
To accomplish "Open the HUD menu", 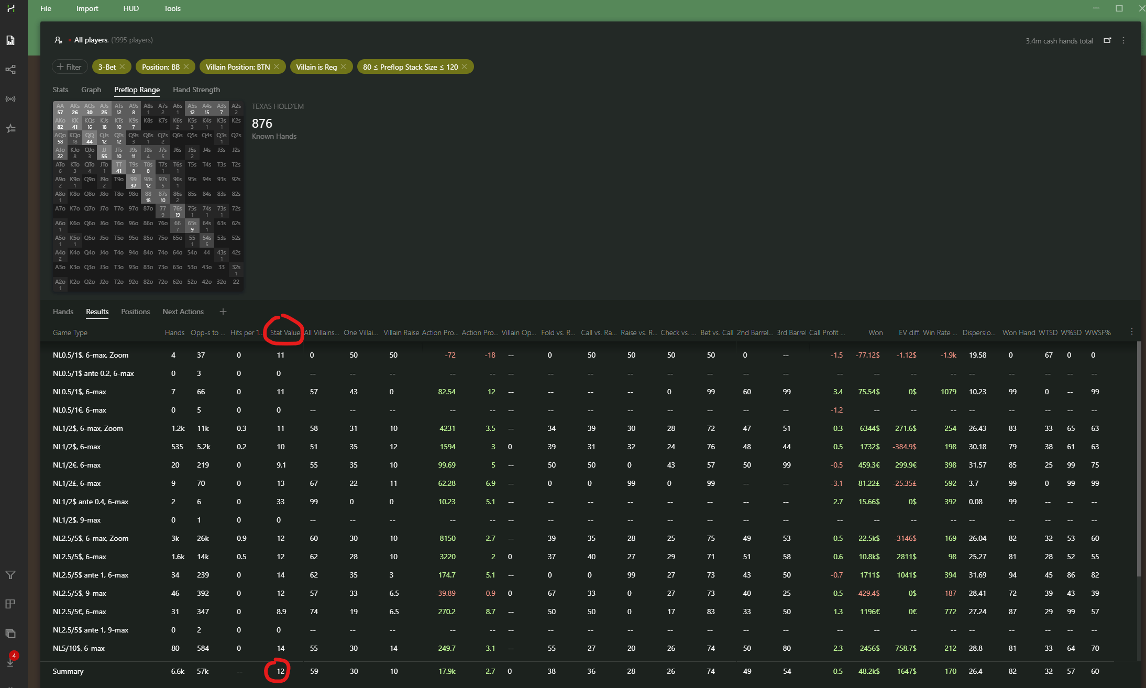I will pos(131,8).
